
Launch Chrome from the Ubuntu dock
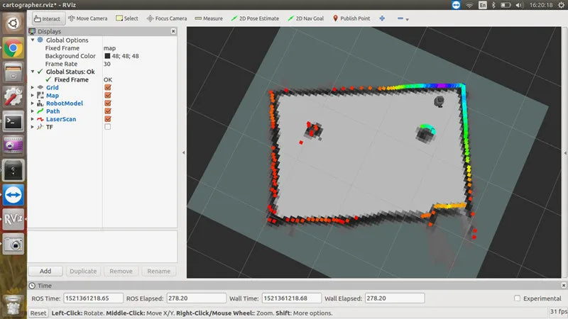click(x=13, y=48)
